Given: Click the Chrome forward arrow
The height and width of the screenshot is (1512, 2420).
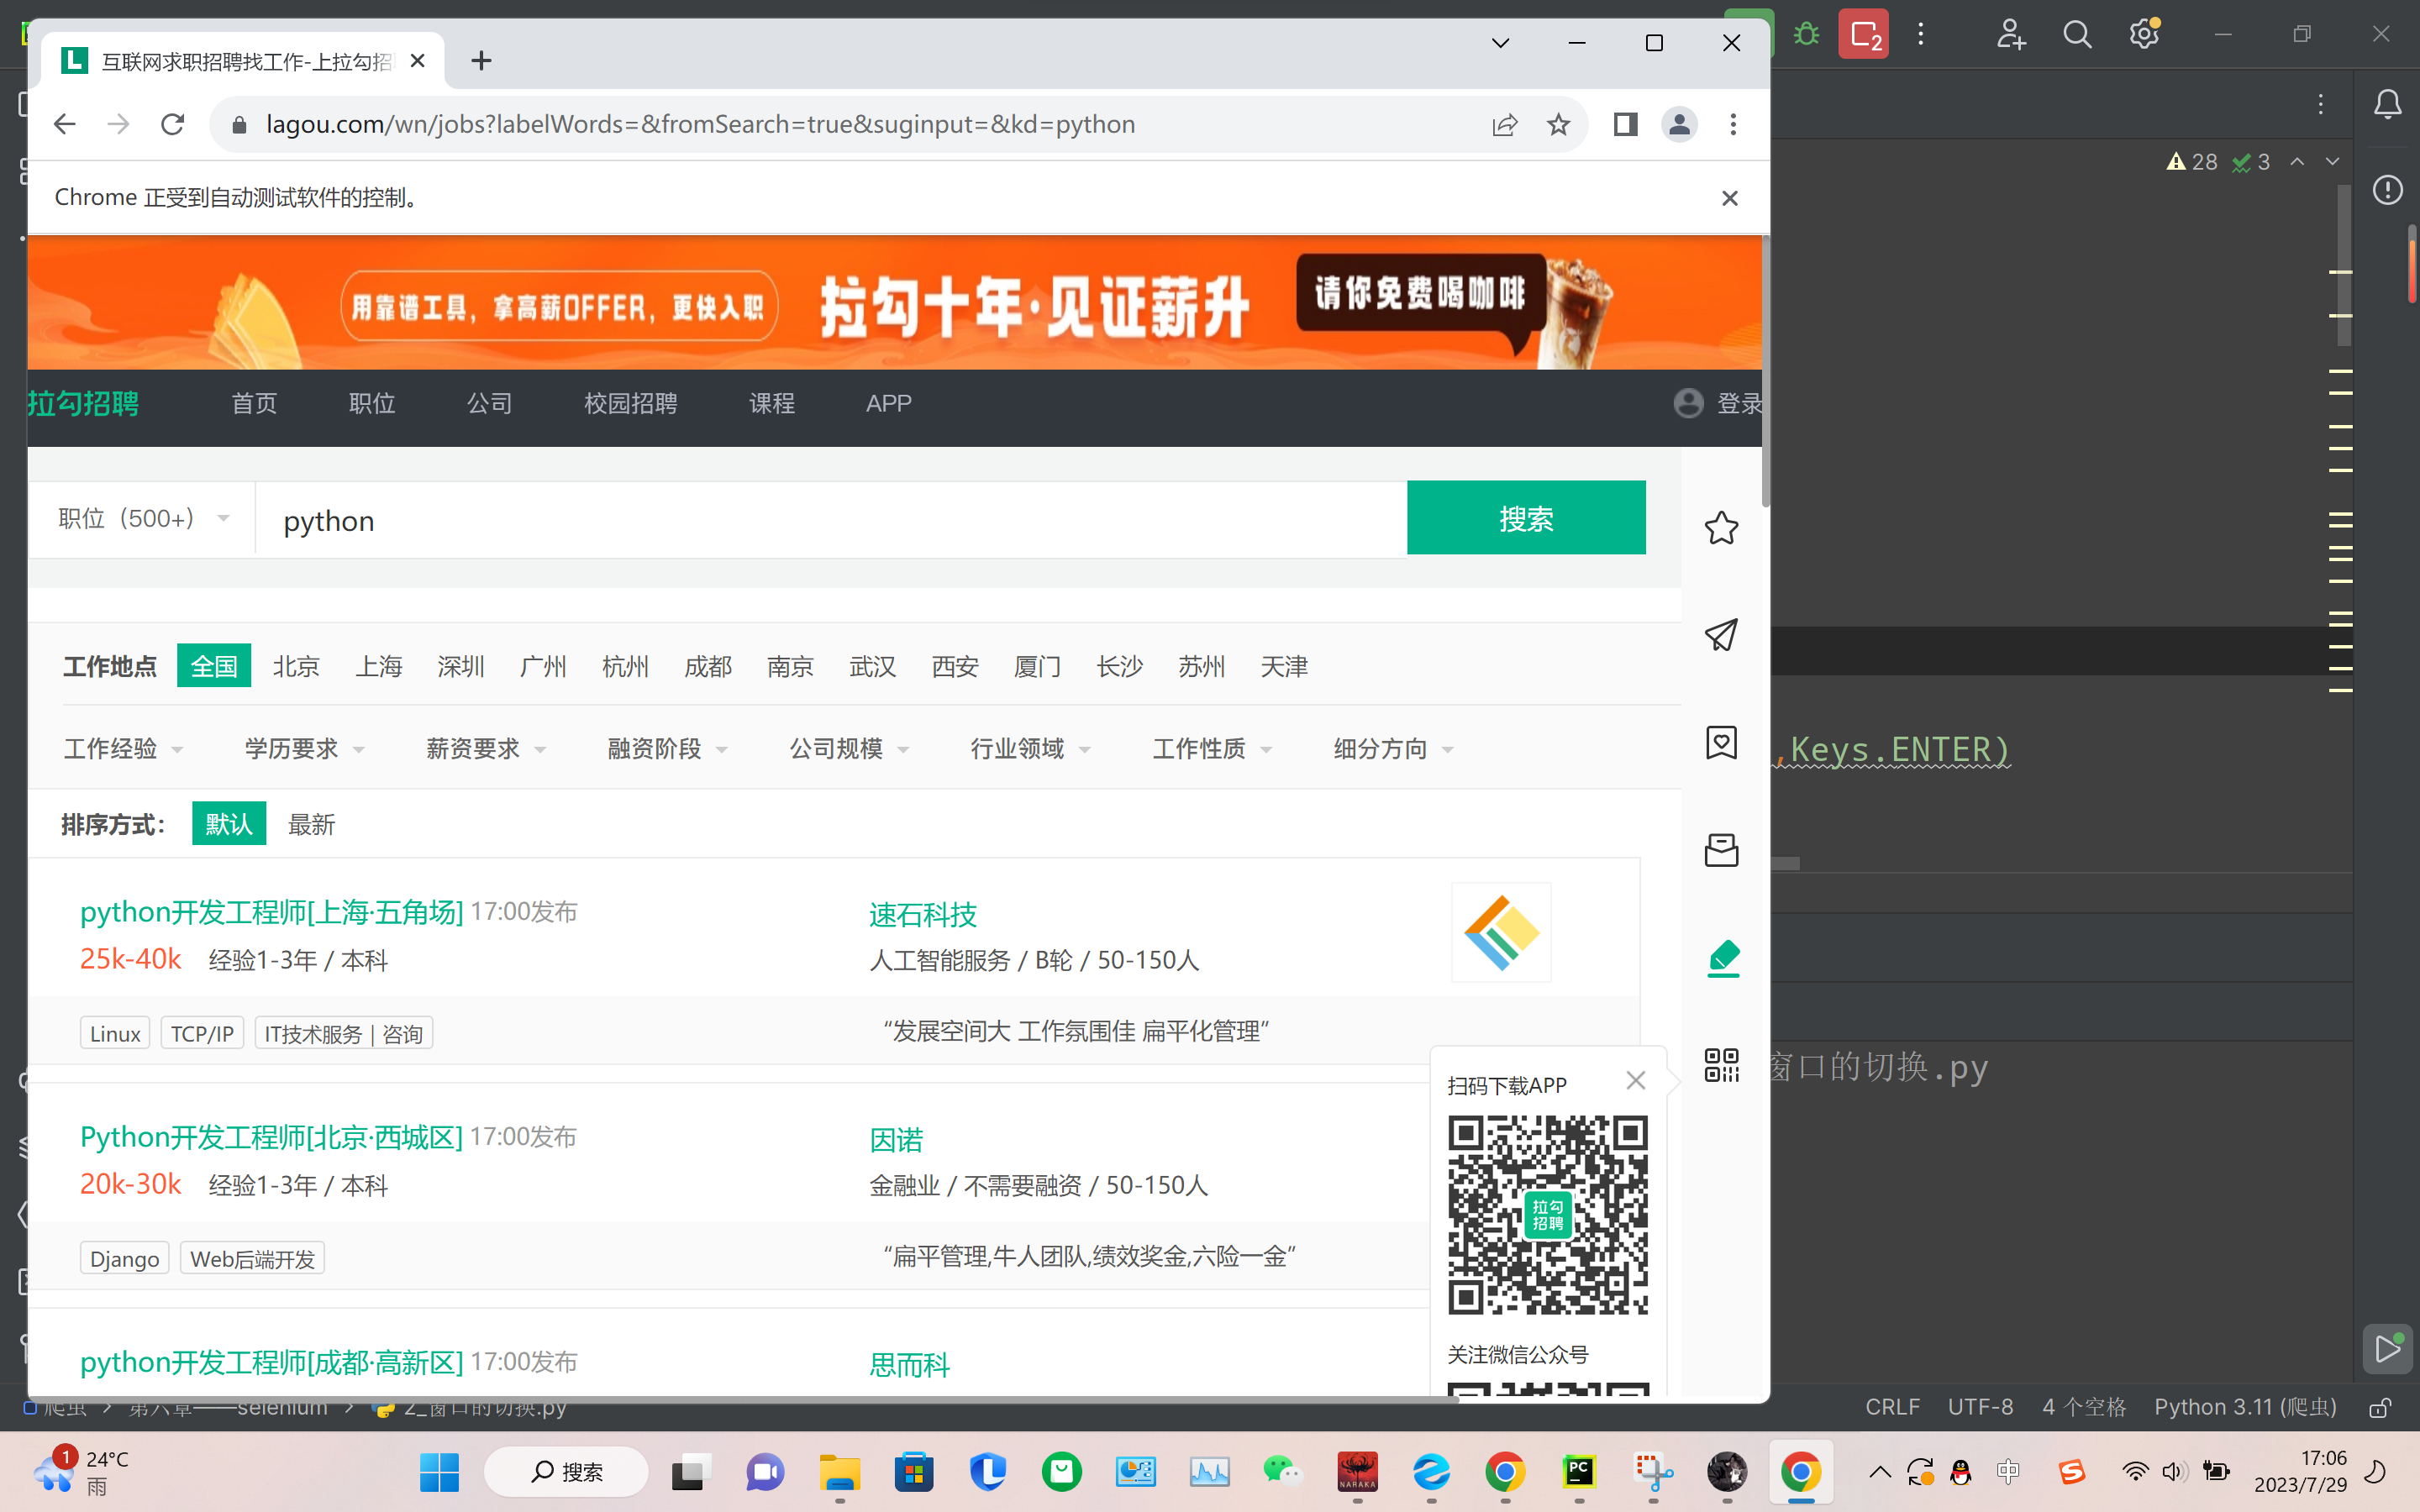Looking at the screenshot, I should tap(119, 124).
